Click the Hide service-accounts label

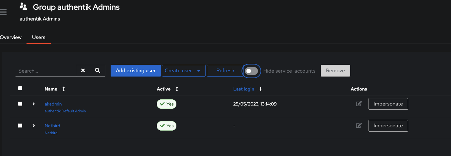pyautogui.click(x=289, y=71)
